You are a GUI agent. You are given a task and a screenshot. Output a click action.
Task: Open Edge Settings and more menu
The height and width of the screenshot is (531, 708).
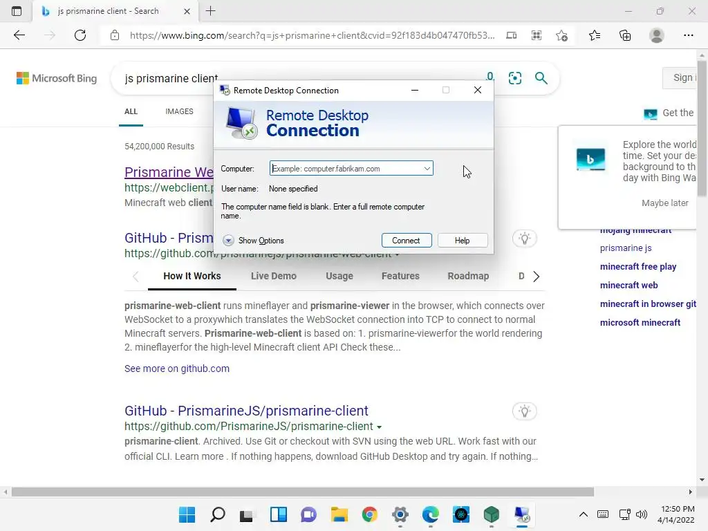tap(688, 35)
